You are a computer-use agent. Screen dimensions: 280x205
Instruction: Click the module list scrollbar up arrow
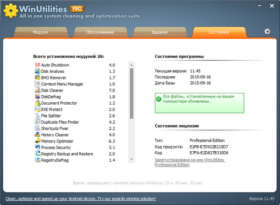(132, 65)
